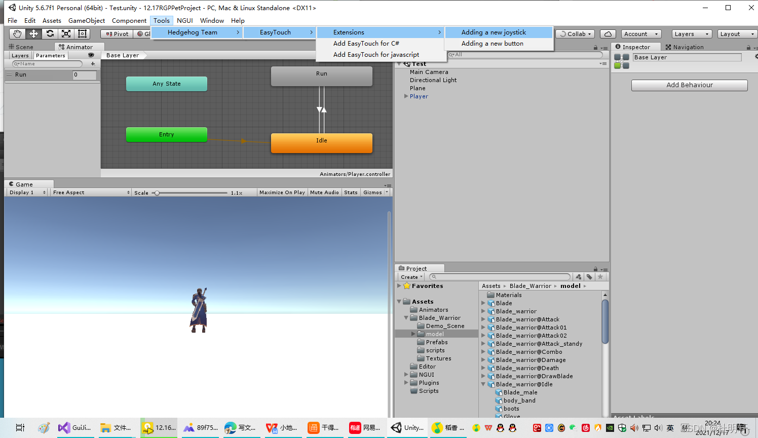Open the Create dropdown in Project
This screenshot has width=758, height=438.
411,277
